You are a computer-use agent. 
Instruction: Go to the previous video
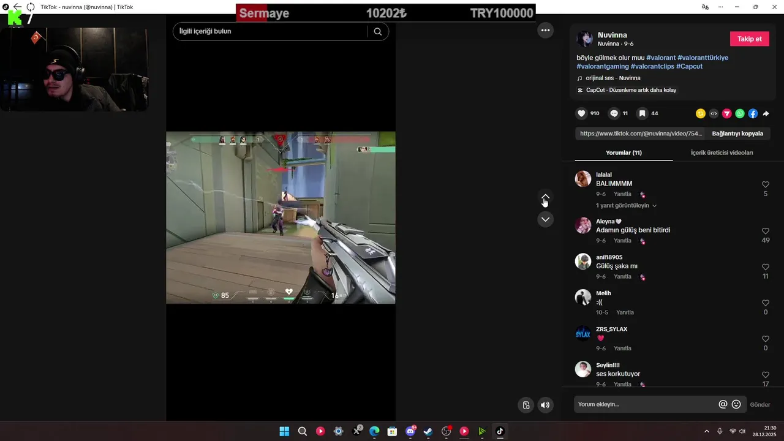pyautogui.click(x=545, y=197)
